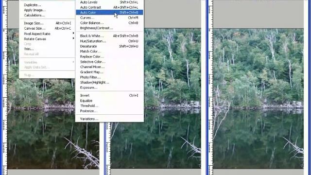Open Replace Color dialog

[x=109, y=56]
